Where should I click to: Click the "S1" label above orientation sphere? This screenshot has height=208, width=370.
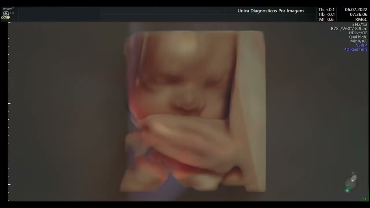[x=354, y=173]
